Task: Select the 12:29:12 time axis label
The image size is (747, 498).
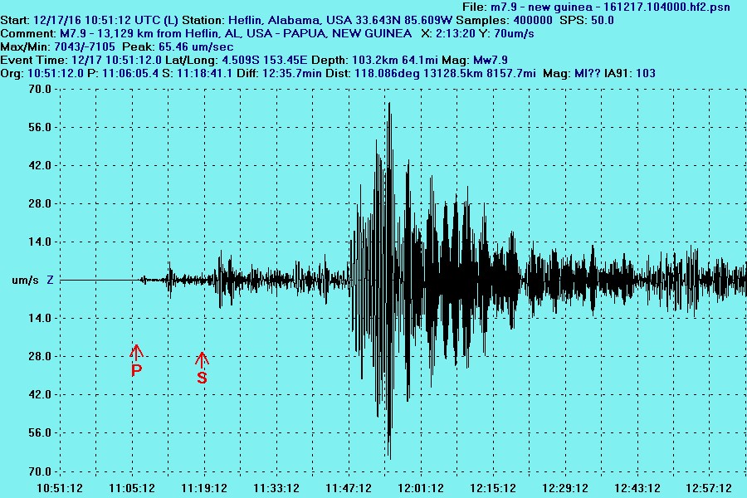Action: [x=565, y=489]
